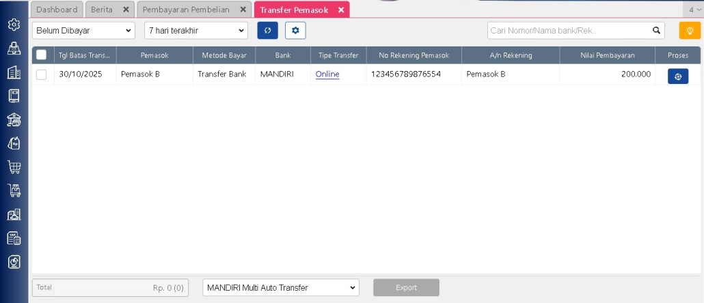
Task: Click the Cari Nomor/Nama bank search field
Action: click(x=567, y=30)
